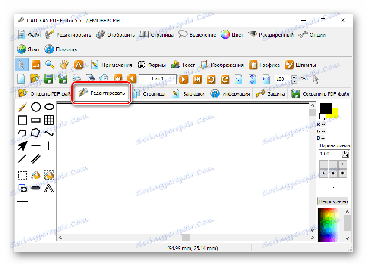This screenshot has height=266, width=367.
Task: Switch to the Закладки tab
Action: click(x=188, y=94)
